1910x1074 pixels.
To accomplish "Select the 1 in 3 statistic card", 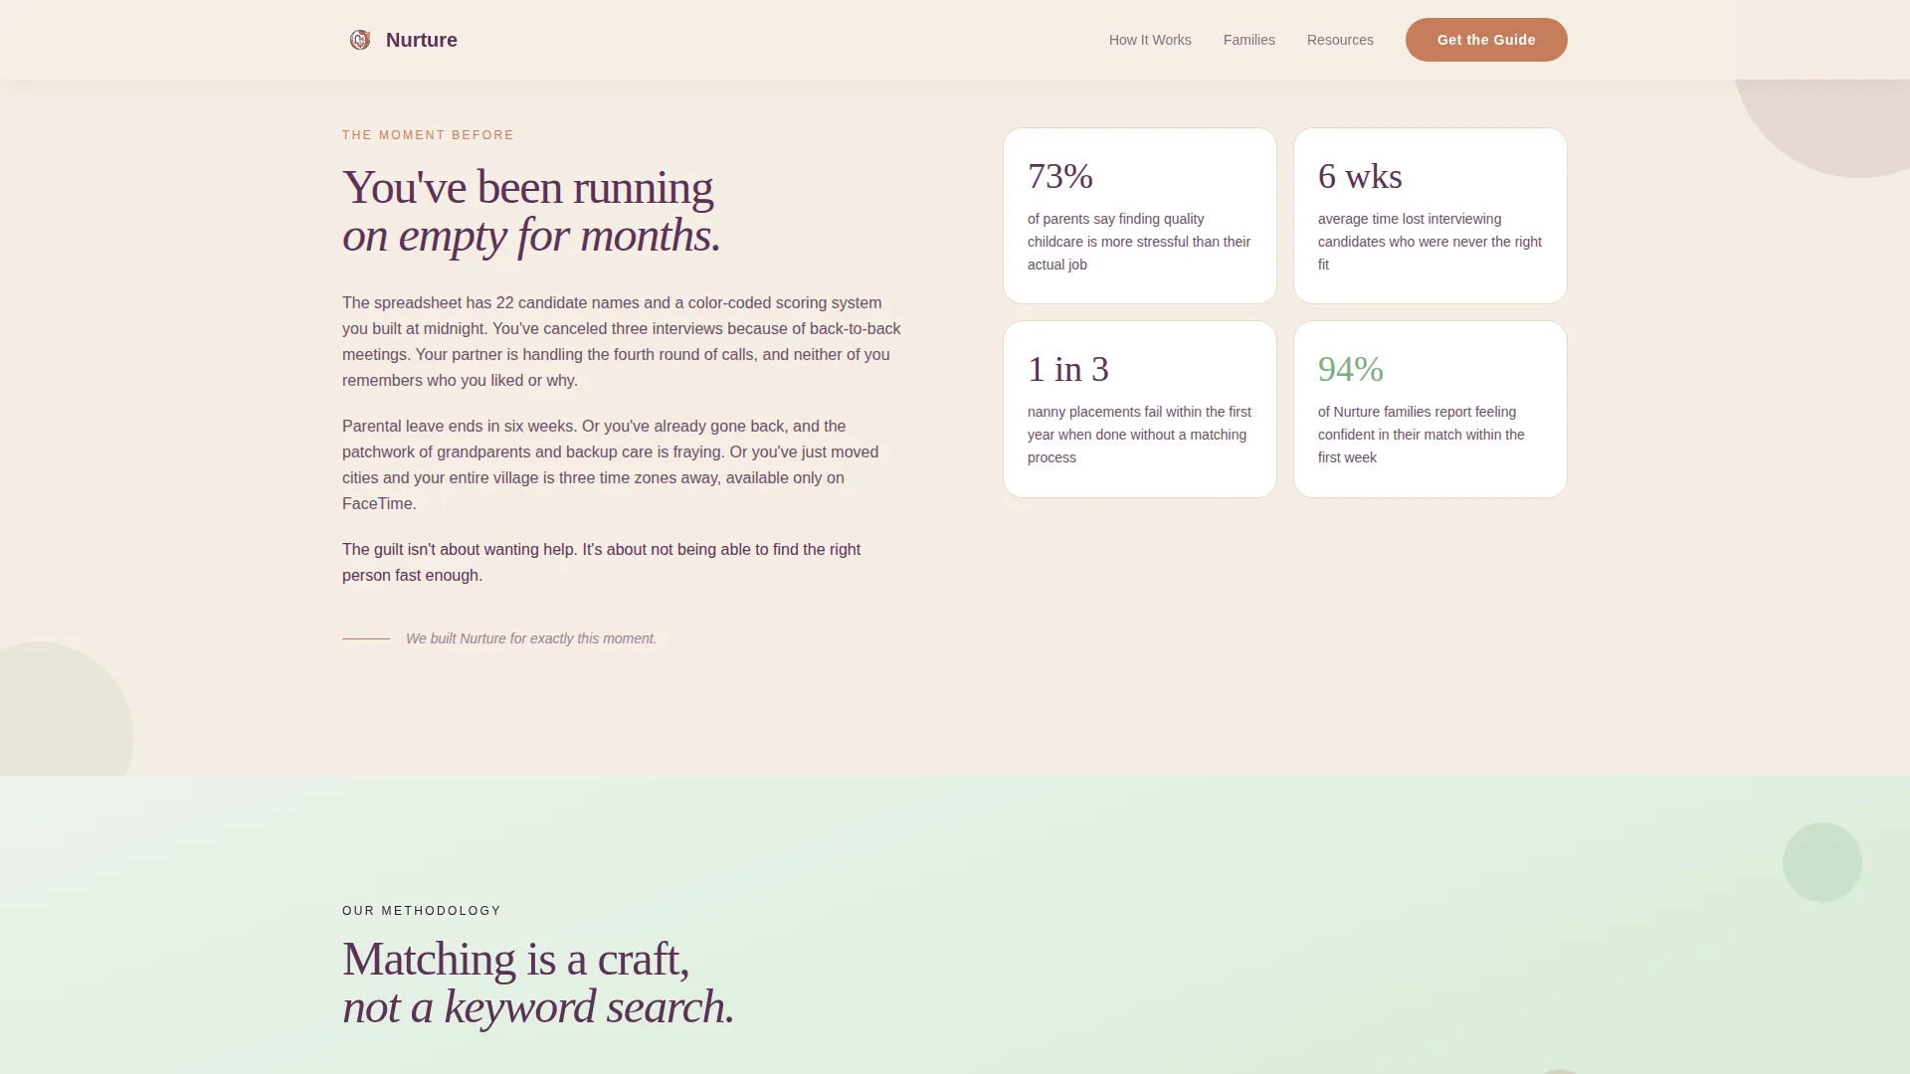I will click(1140, 409).
